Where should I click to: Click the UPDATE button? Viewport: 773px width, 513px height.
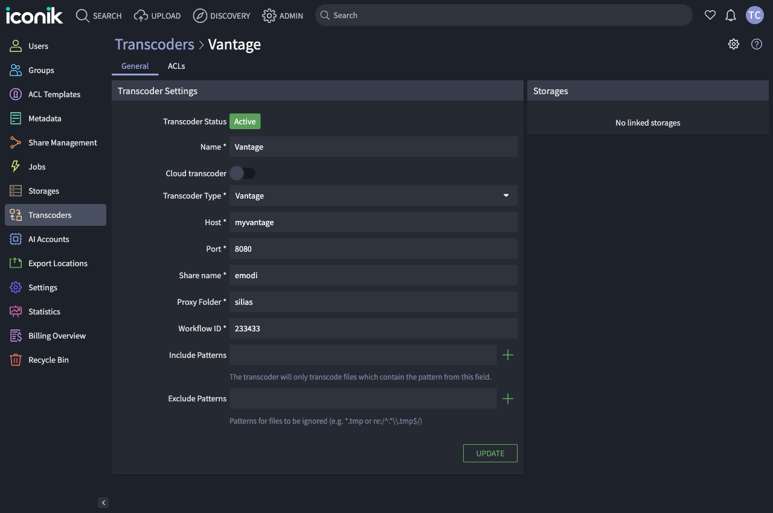[x=490, y=453]
